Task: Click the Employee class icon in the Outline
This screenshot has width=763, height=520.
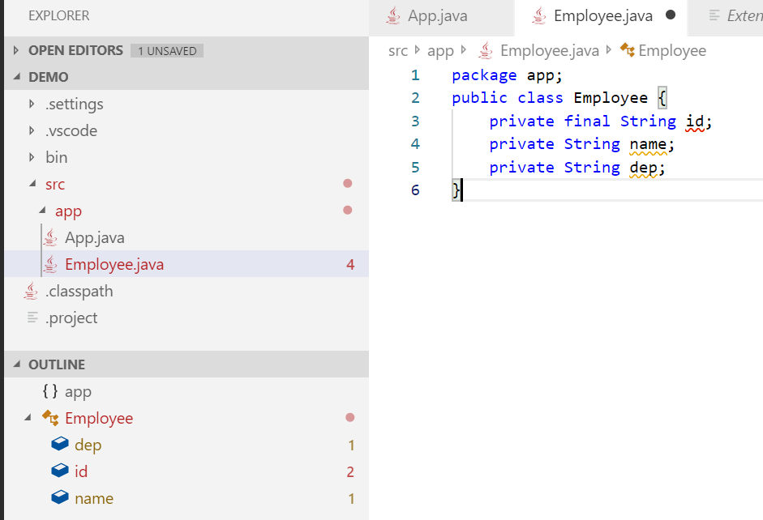Action: coord(50,418)
